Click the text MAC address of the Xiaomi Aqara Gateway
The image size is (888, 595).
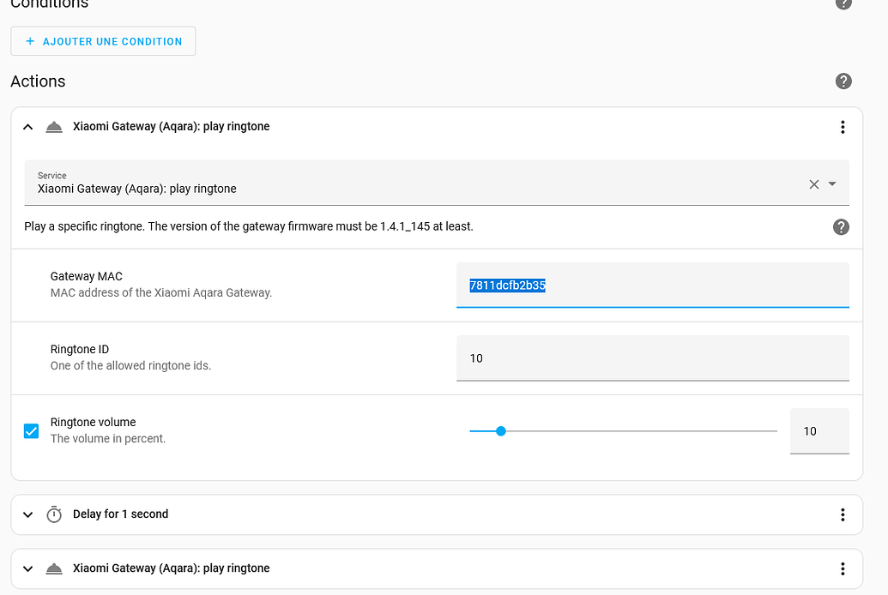tap(160, 292)
